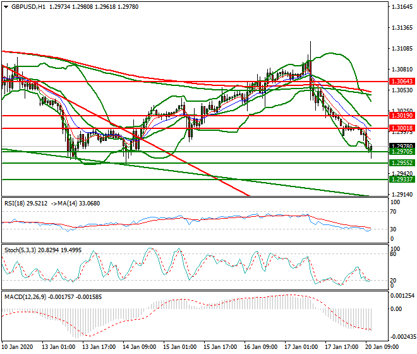Select the 17 Jan 01:00 time axis label
Image resolution: width=417 pixels, height=354 pixels.
[301, 347]
